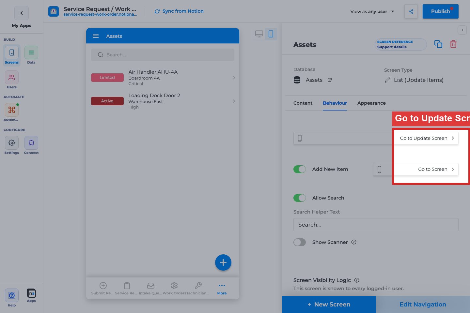Open the Loading Dock Door 2 row chevron
This screenshot has height=313, width=470.
234,101
